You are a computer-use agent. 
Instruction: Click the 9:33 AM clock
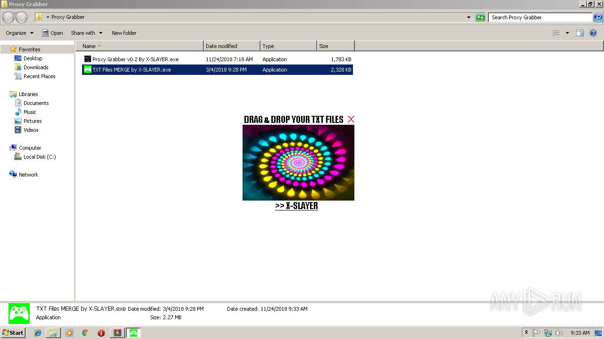click(x=580, y=333)
